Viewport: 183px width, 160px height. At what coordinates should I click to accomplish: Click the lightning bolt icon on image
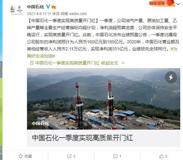[171, 77]
